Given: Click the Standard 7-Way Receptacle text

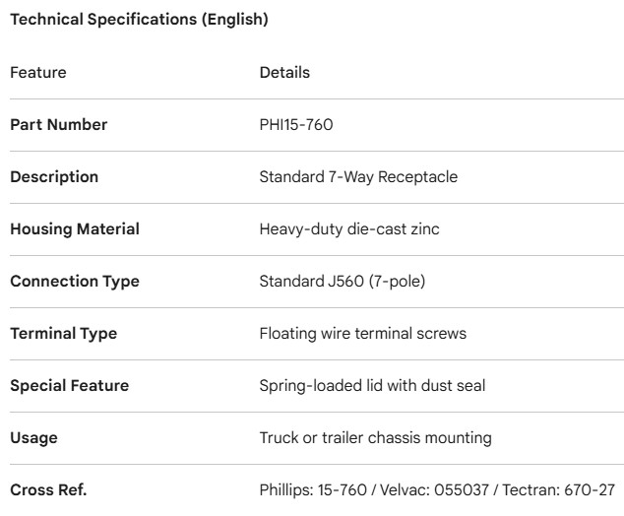Looking at the screenshot, I should tap(358, 177).
